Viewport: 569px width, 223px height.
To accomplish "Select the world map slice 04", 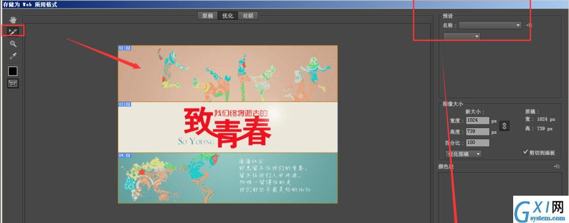I will [228, 178].
